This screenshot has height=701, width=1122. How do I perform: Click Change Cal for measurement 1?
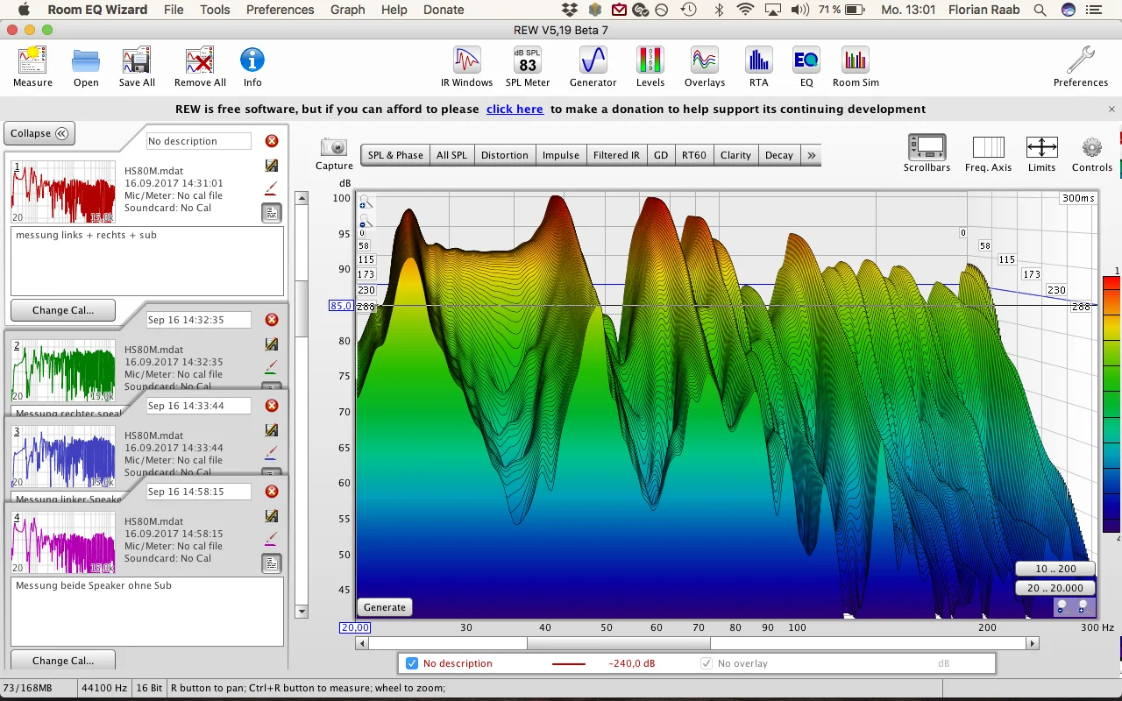point(63,310)
